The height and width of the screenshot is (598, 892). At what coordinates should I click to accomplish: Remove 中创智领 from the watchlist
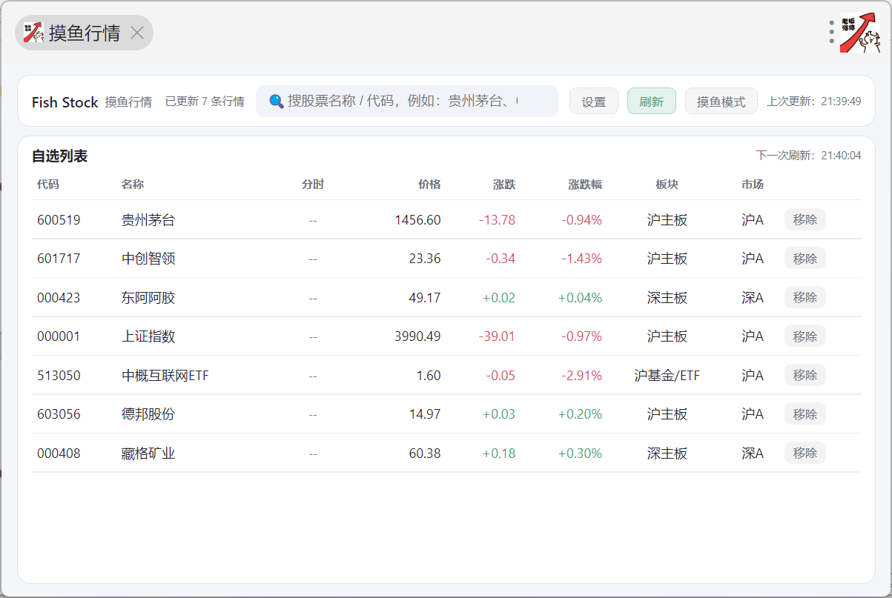tap(805, 259)
